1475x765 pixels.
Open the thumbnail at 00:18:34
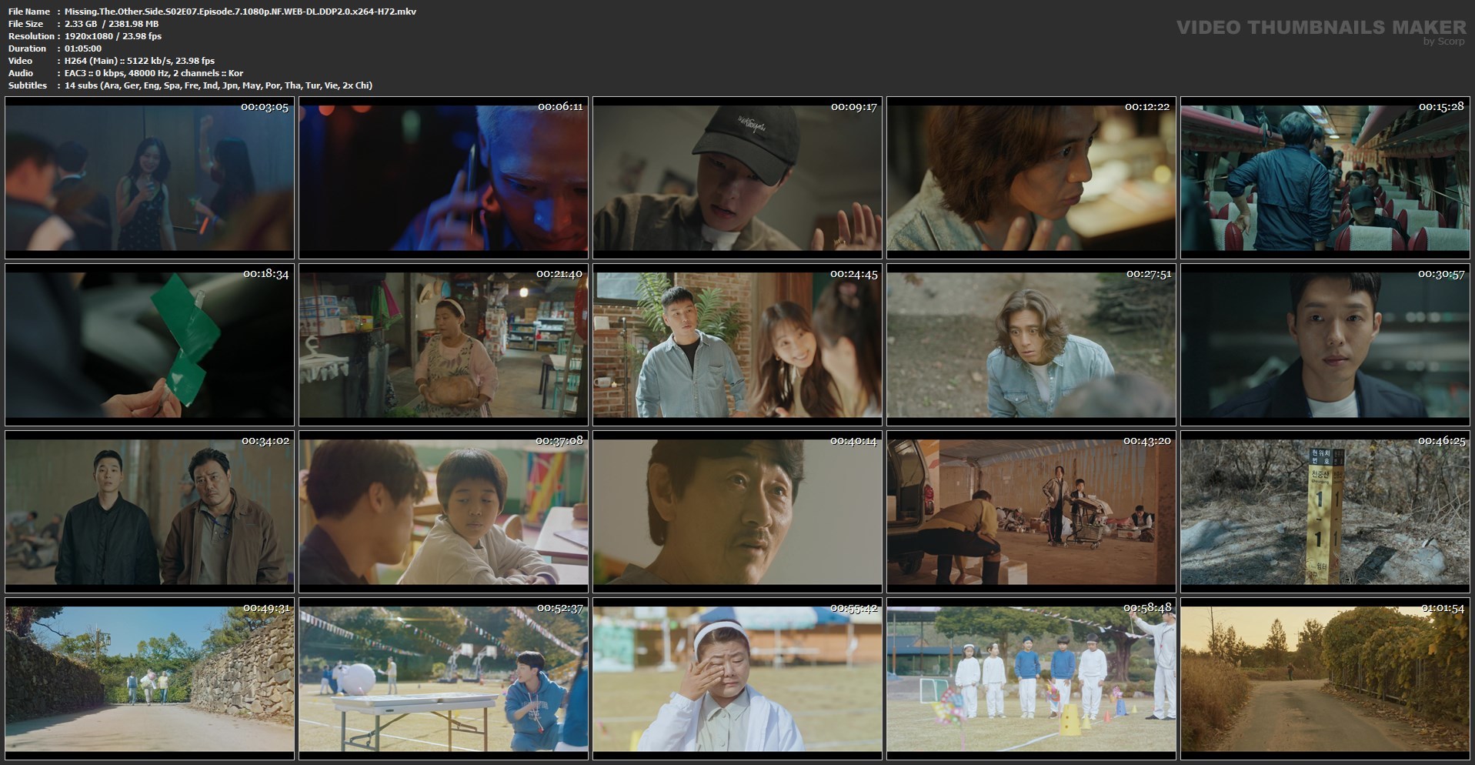pyautogui.click(x=149, y=345)
